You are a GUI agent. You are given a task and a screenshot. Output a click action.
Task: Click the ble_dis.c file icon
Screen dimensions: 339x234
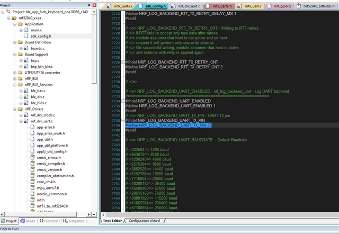pos(26,97)
